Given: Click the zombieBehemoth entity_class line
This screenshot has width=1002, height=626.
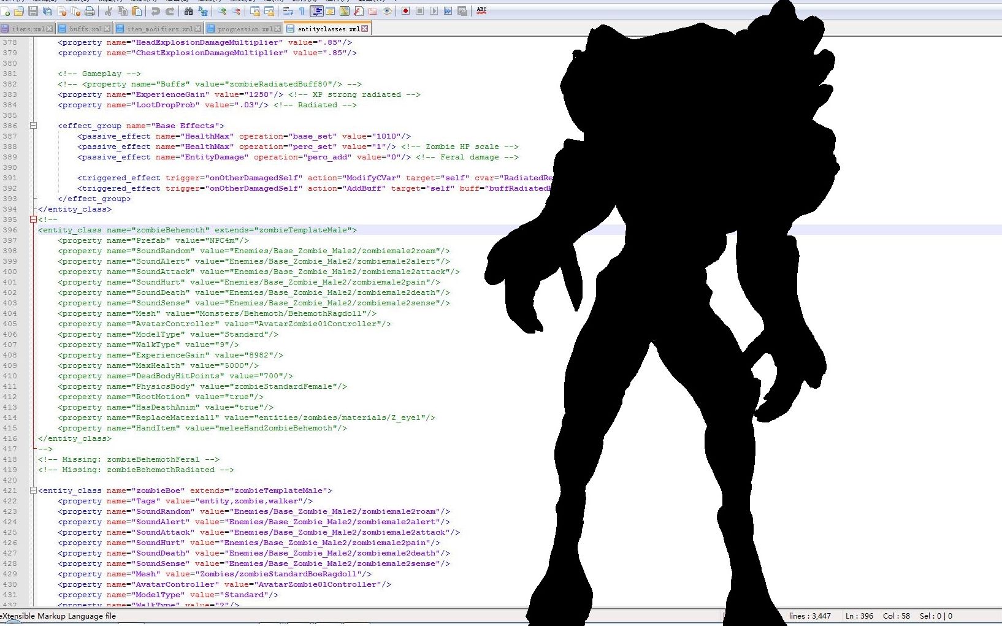Looking at the screenshot, I should (197, 230).
